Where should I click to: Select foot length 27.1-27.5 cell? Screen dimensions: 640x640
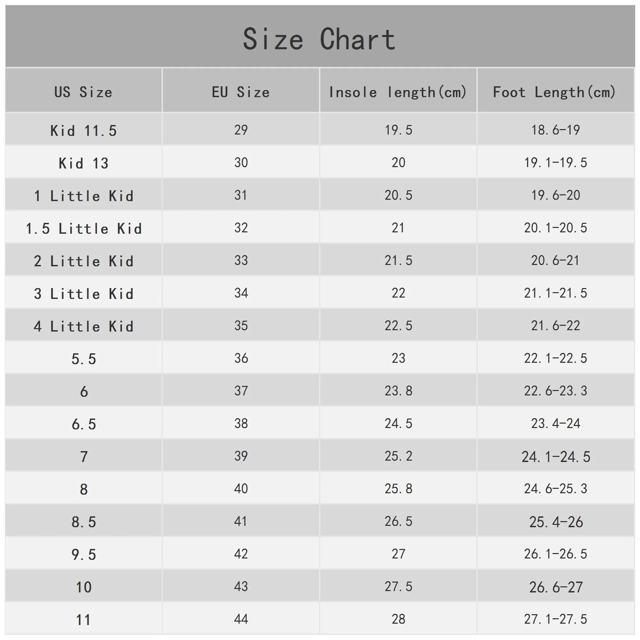pyautogui.click(x=556, y=619)
